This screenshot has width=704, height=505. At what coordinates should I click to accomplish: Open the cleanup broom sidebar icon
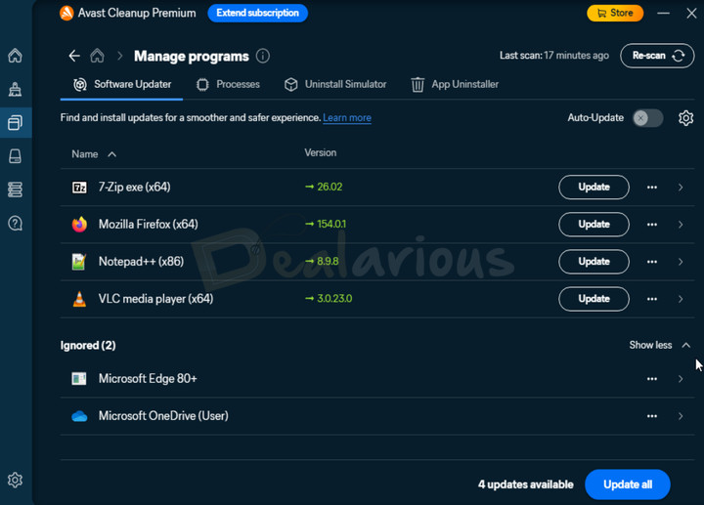(x=15, y=89)
